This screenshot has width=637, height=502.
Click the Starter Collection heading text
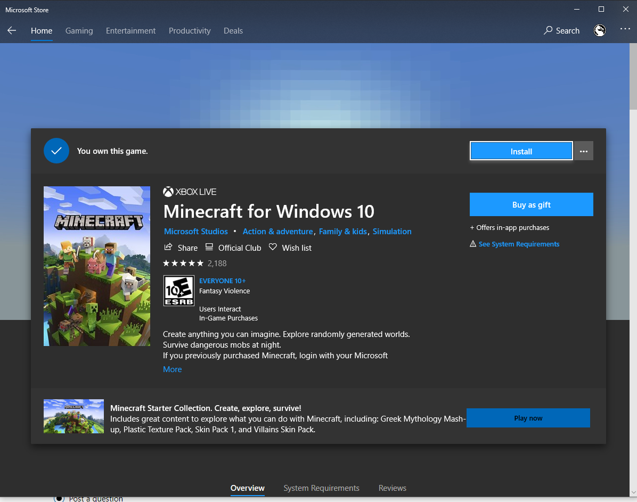point(206,408)
